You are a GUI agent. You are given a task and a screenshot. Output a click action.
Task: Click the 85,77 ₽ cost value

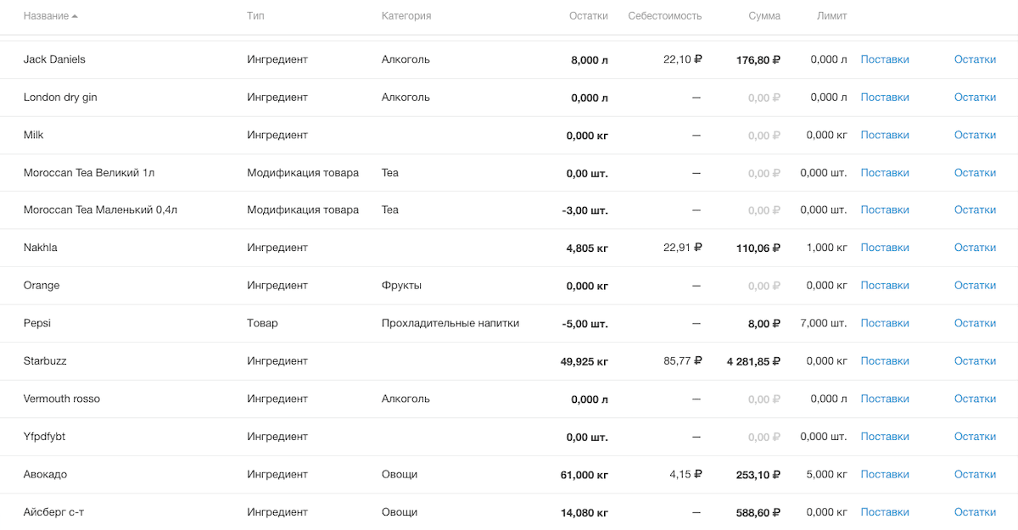pos(683,361)
